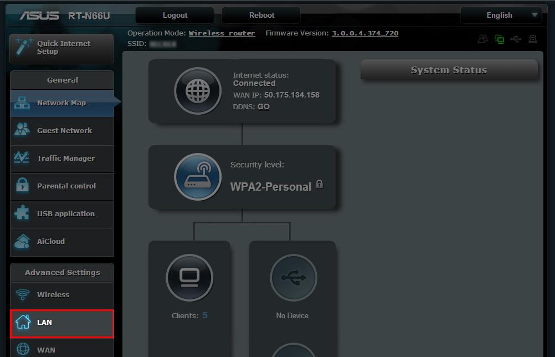Image resolution: width=555 pixels, height=357 pixels.
Task: Click firmware version 3.0.0.4.374_720 link
Action: tap(365, 33)
